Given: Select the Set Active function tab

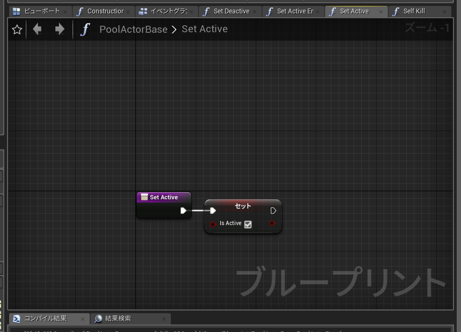Looking at the screenshot, I should (356, 11).
